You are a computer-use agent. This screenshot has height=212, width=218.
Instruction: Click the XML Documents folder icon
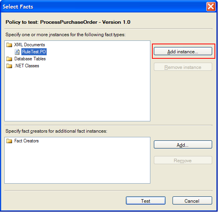pos(9,45)
